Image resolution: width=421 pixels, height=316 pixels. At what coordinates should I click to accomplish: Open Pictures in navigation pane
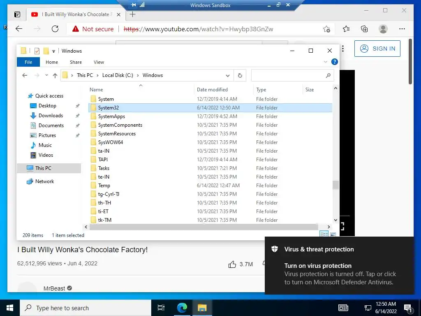coord(47,135)
